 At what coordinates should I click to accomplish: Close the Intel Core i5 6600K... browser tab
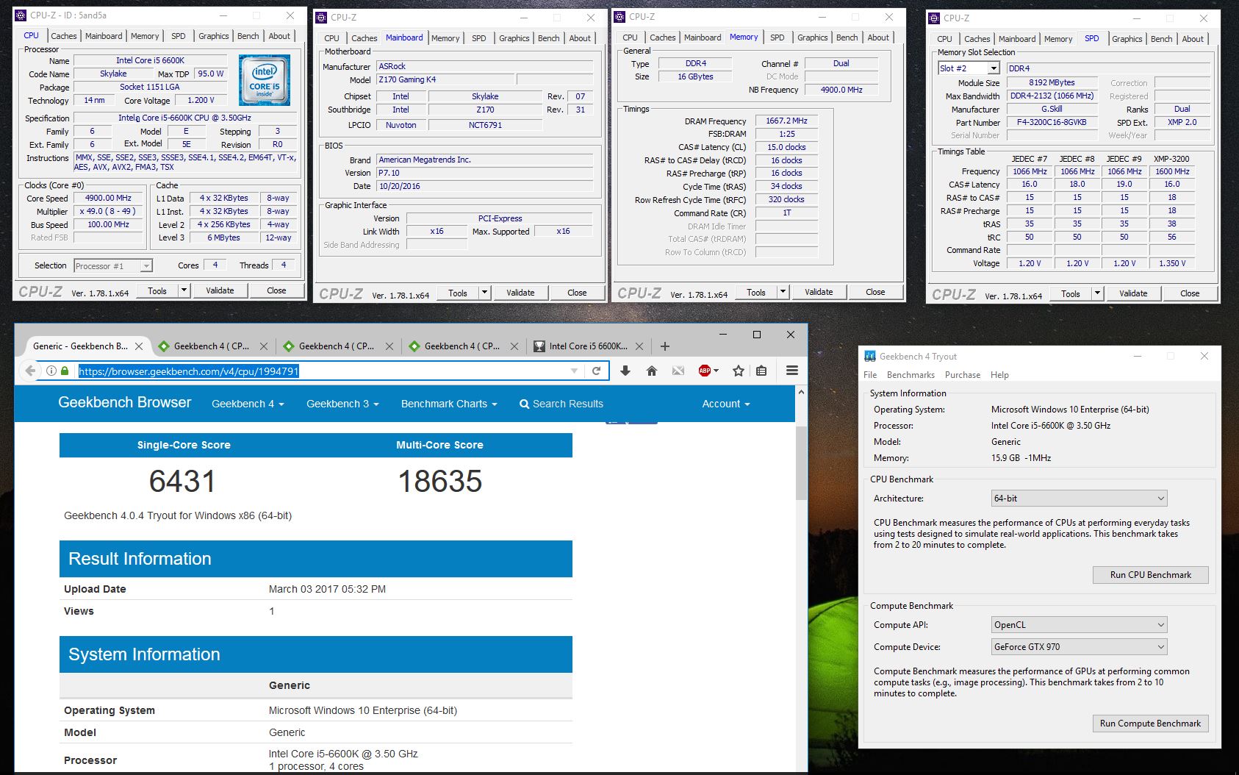point(639,346)
